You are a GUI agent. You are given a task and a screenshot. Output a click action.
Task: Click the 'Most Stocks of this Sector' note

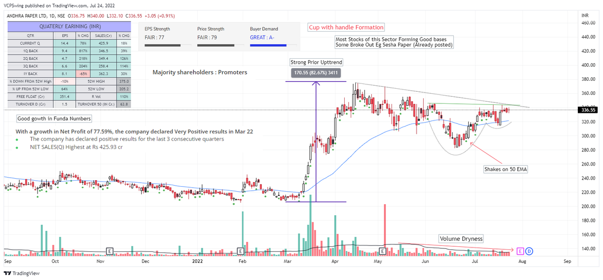pyautogui.click(x=394, y=42)
